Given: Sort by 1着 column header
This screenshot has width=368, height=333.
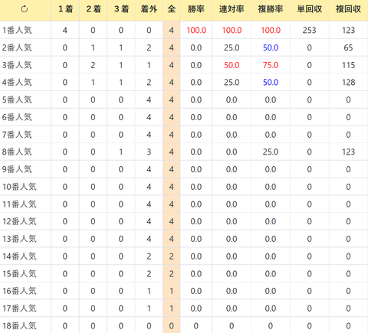Looking at the screenshot, I should (65, 9).
